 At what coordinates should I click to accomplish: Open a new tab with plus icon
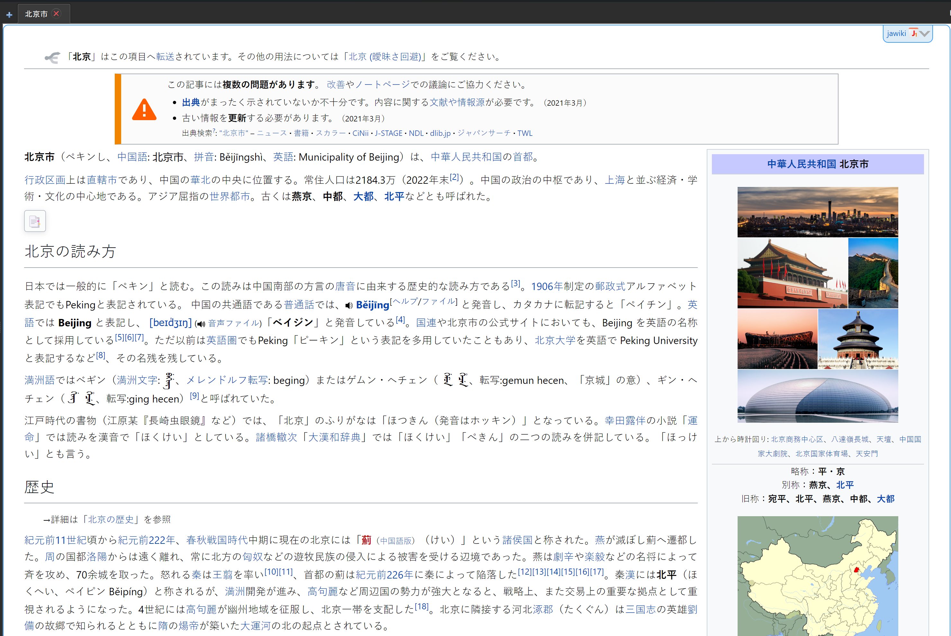pyautogui.click(x=9, y=14)
